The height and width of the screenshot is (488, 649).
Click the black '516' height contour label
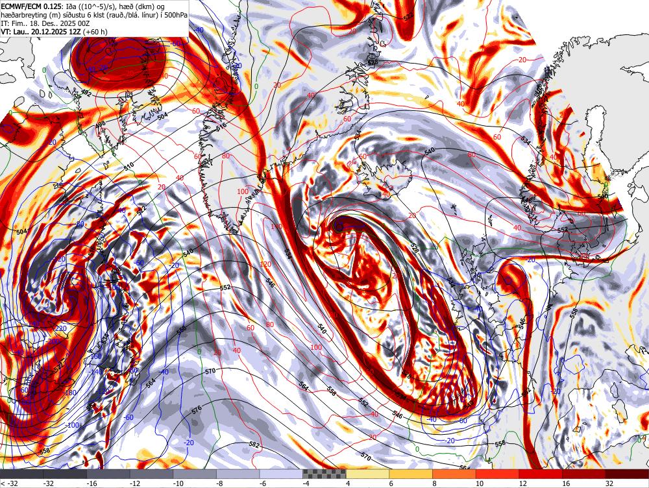click(x=222, y=125)
